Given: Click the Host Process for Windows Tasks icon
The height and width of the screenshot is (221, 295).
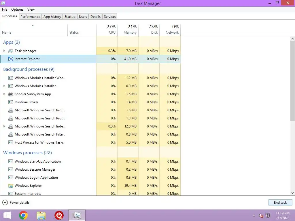Looking at the screenshot, I should (x=11, y=142).
